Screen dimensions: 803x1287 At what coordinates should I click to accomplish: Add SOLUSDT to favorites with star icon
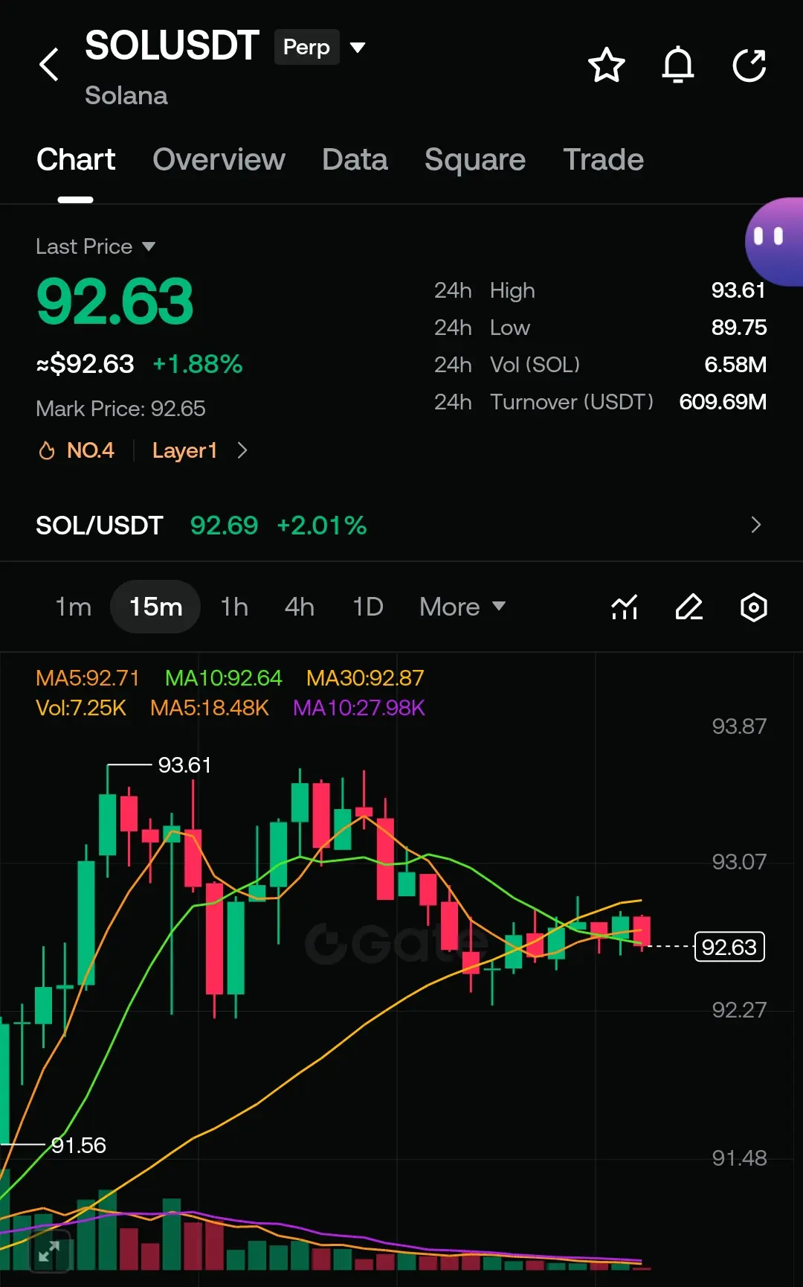click(606, 65)
